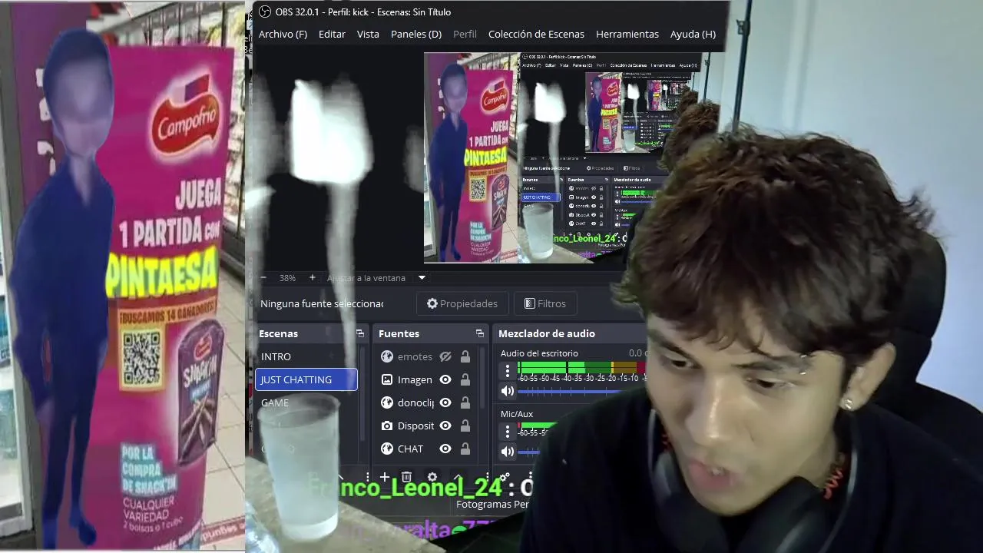983x553 pixels.
Task: Click the Imagen picture source icon
Action: [x=387, y=379]
